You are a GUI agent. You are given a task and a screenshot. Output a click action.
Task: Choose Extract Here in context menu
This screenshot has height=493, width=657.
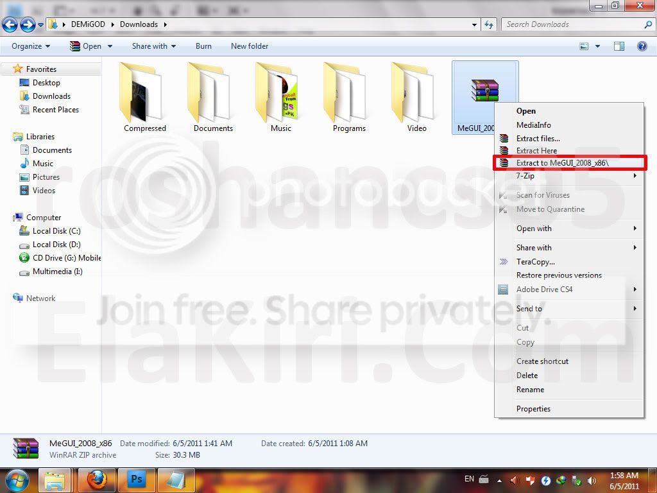click(x=569, y=150)
